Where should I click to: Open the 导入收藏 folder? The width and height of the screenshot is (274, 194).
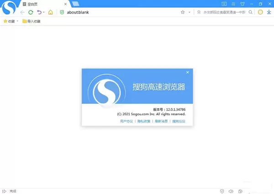[x=32, y=21]
